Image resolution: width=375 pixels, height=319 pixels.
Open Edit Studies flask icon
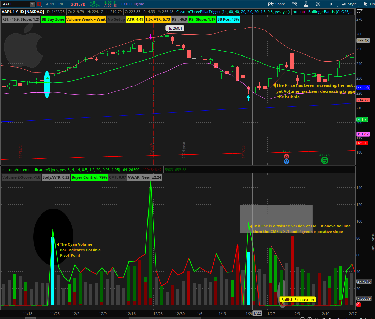(x=306, y=4)
